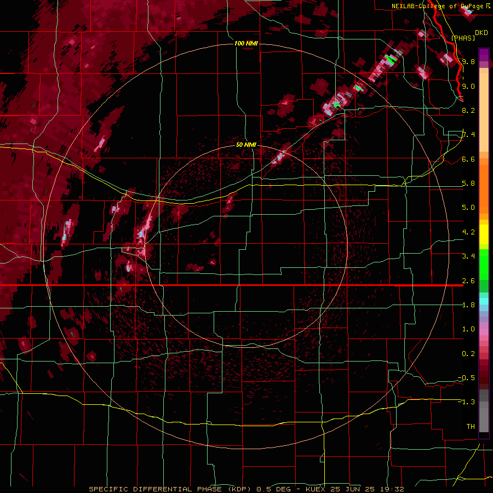The image size is (493, 493).
Task: Click the NEXLAB-College of DuPage label
Action: 438,6
